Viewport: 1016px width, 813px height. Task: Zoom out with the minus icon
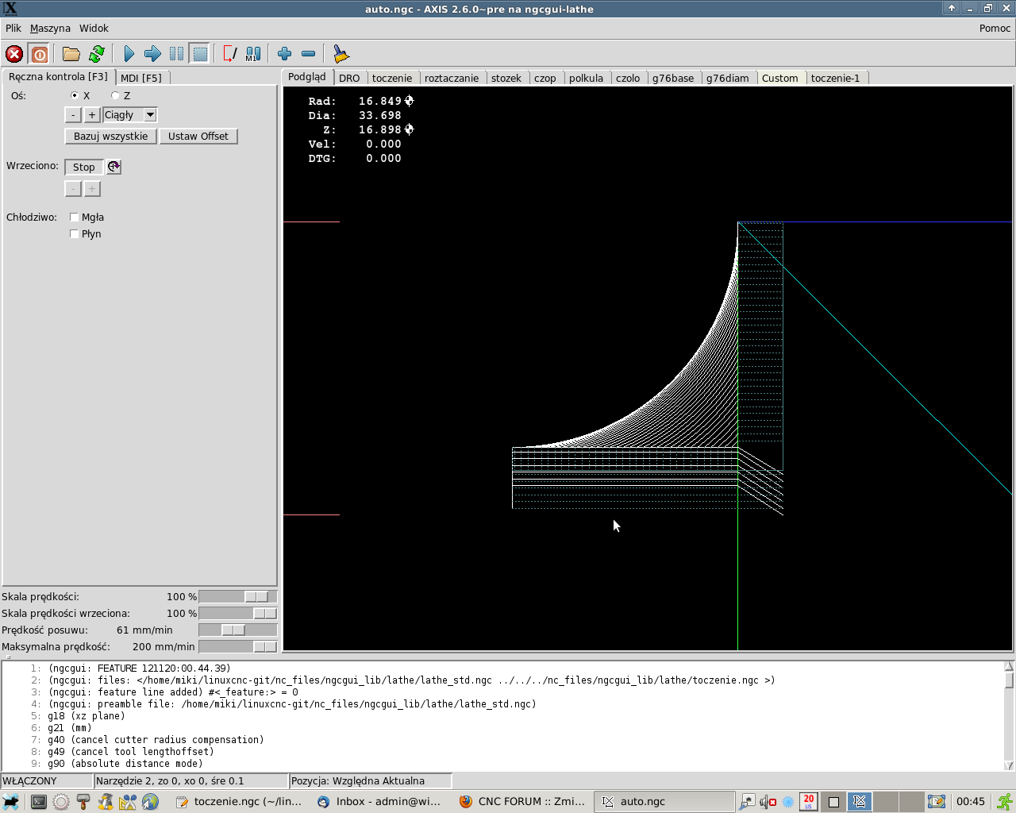[x=309, y=54]
